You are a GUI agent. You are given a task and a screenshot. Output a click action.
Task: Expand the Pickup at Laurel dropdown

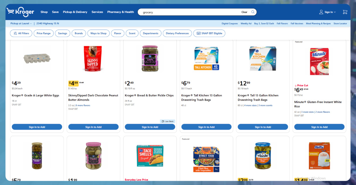(x=21, y=23)
